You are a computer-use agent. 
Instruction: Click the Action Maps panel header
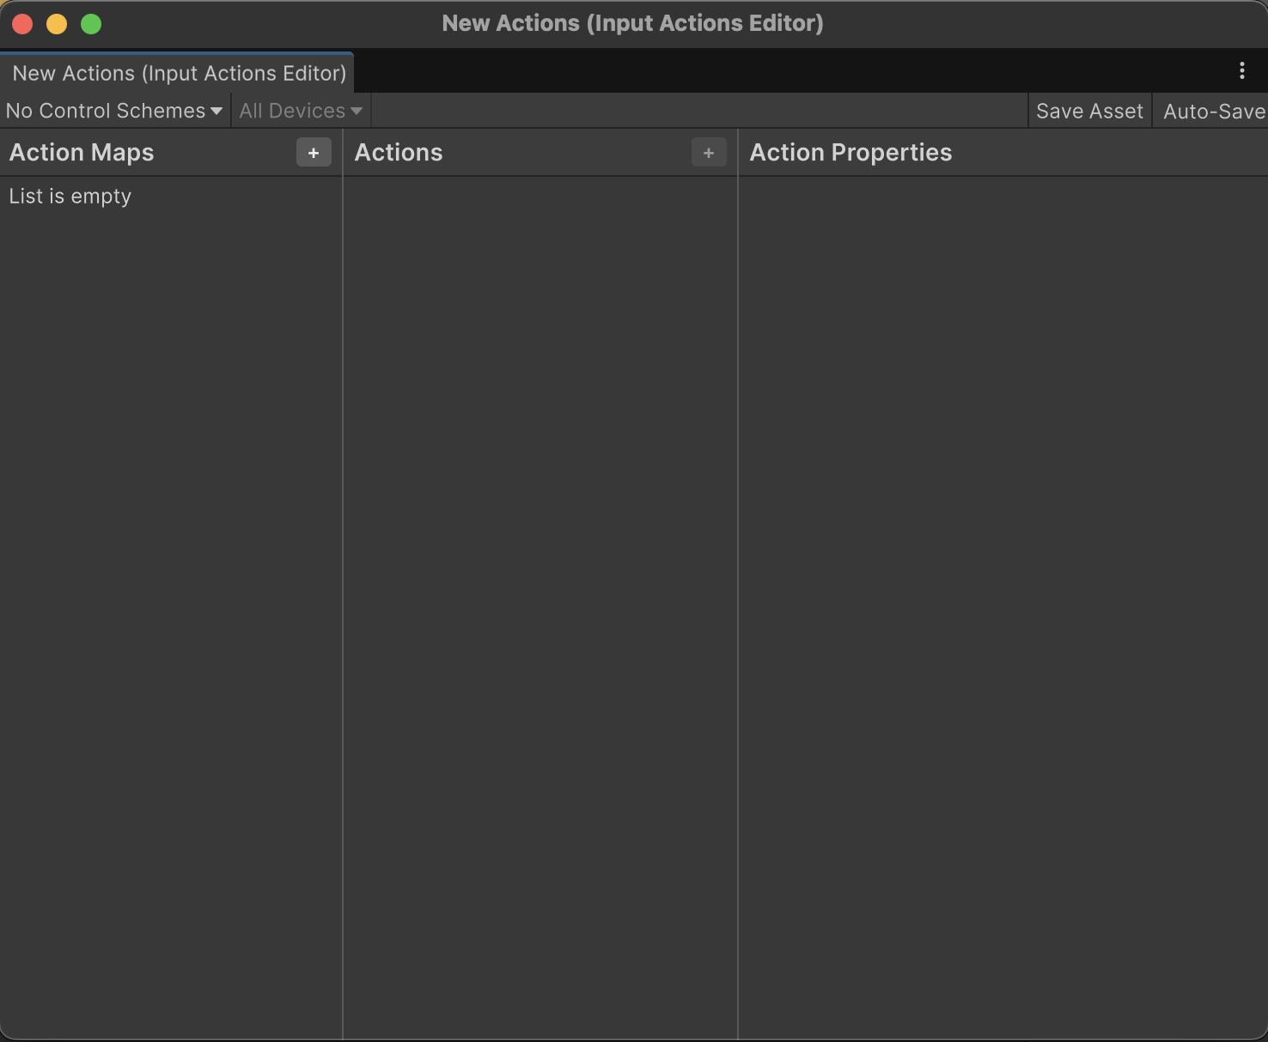[x=82, y=153]
